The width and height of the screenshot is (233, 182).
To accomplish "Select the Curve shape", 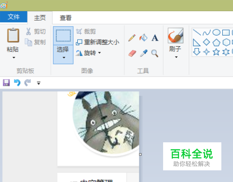I will (x=206, y=33).
